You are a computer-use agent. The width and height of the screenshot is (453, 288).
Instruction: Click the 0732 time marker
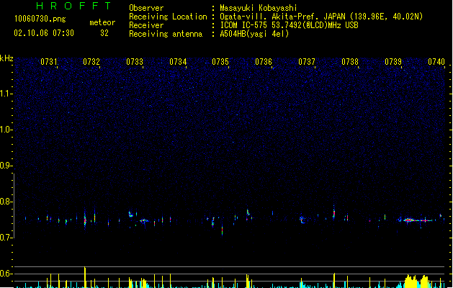(91, 62)
